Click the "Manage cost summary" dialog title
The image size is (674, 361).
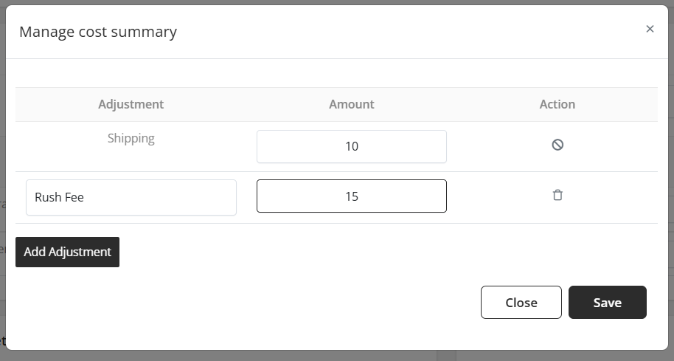coord(98,32)
